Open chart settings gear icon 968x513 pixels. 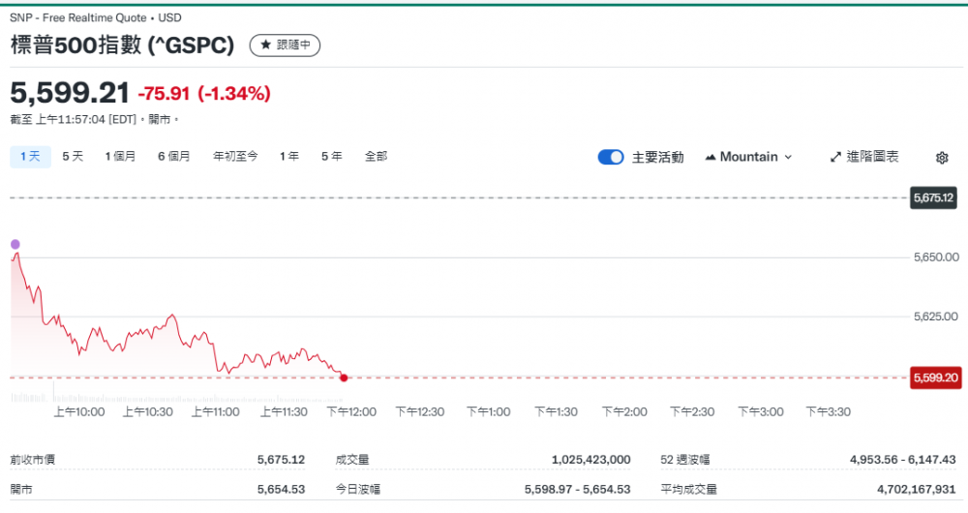[942, 157]
